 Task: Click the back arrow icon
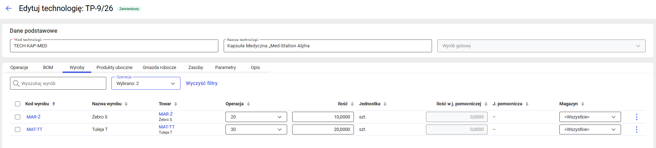9,9
